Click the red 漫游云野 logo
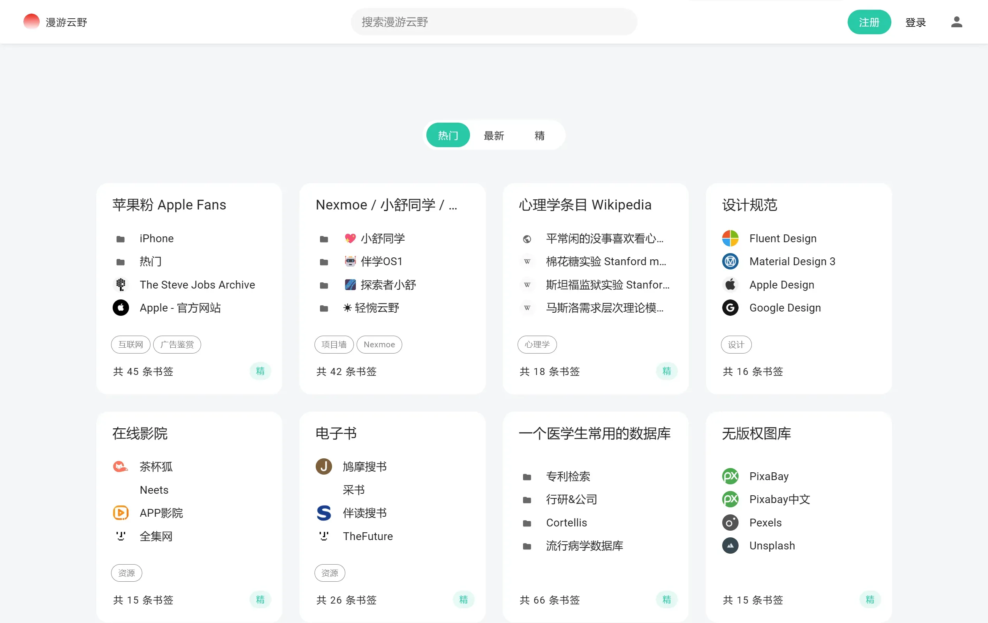Screen dimensions: 988x623 coord(32,22)
